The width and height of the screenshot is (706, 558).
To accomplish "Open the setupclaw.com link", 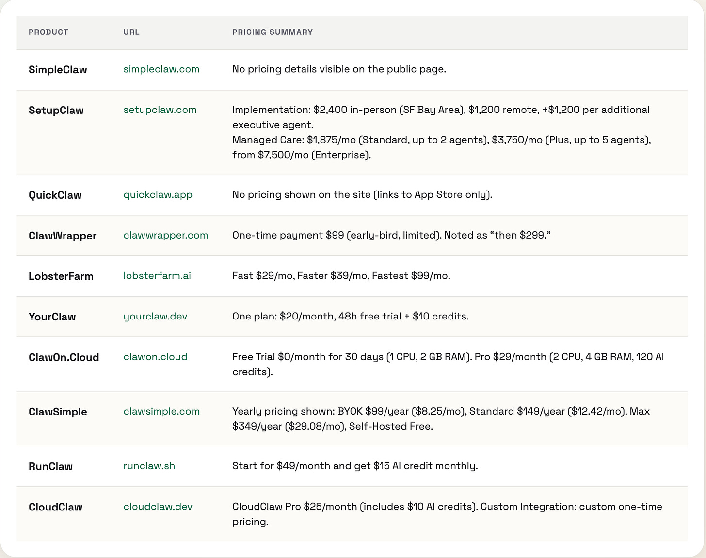I will coord(160,110).
